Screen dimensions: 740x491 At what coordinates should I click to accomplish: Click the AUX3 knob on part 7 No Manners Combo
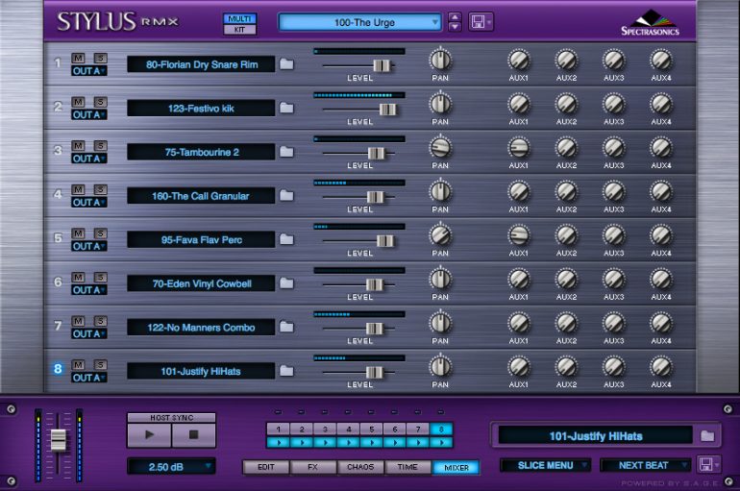point(613,323)
